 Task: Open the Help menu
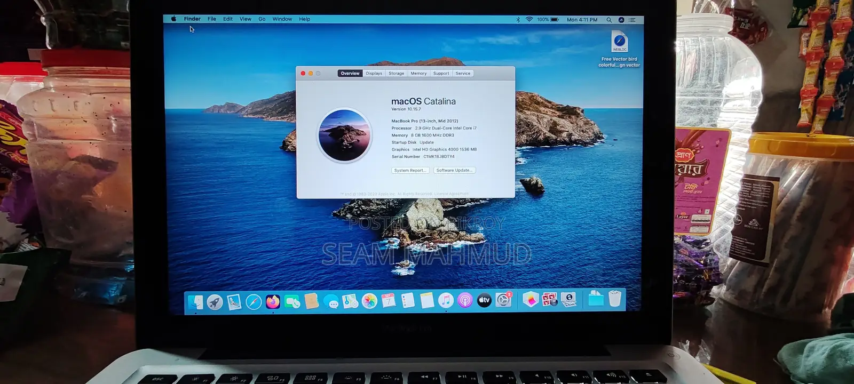(305, 19)
